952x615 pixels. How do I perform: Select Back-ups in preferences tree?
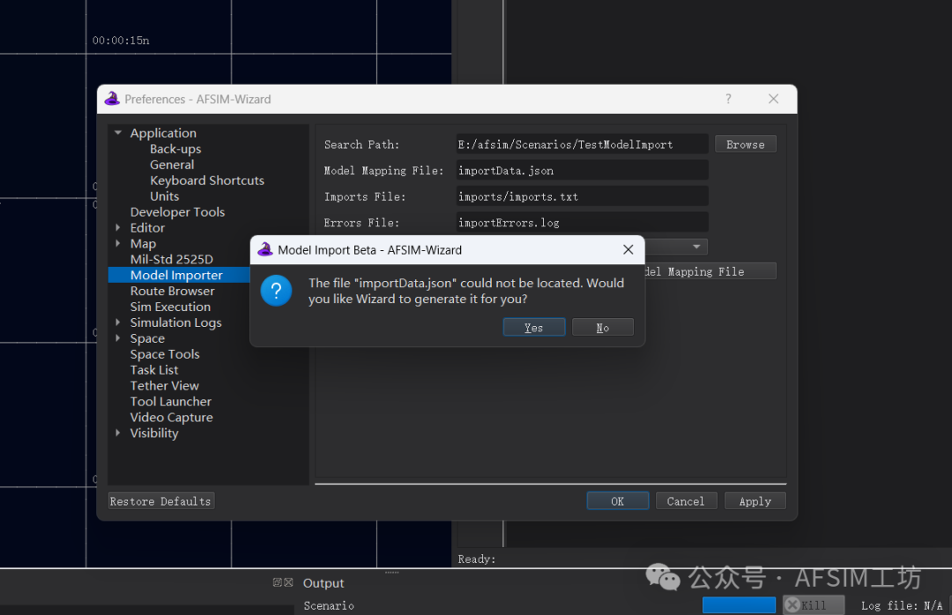tap(175, 149)
